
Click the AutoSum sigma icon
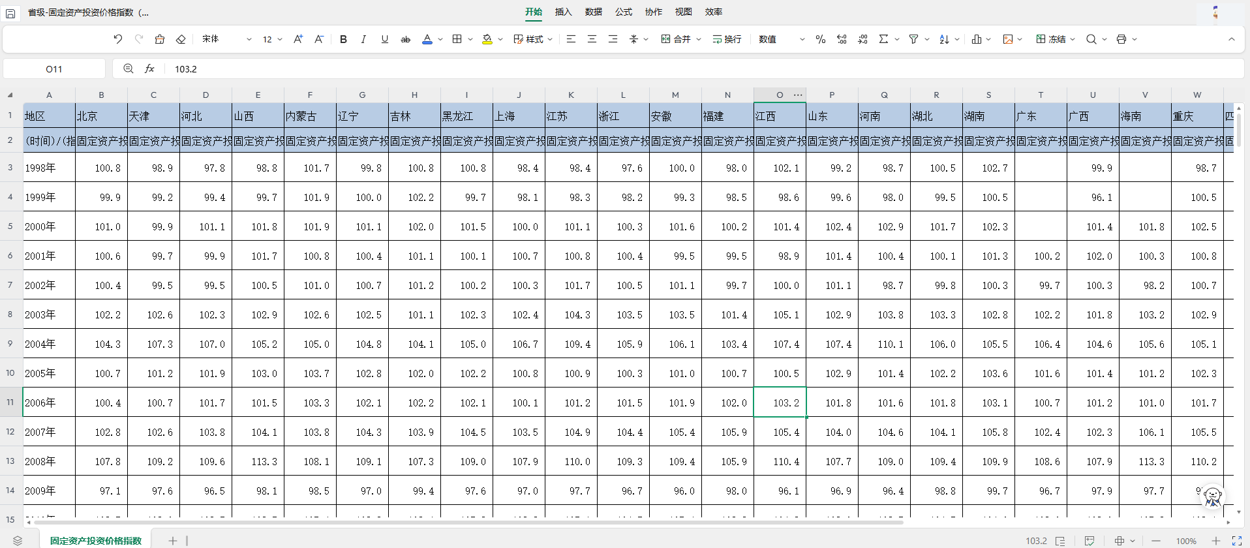[883, 39]
